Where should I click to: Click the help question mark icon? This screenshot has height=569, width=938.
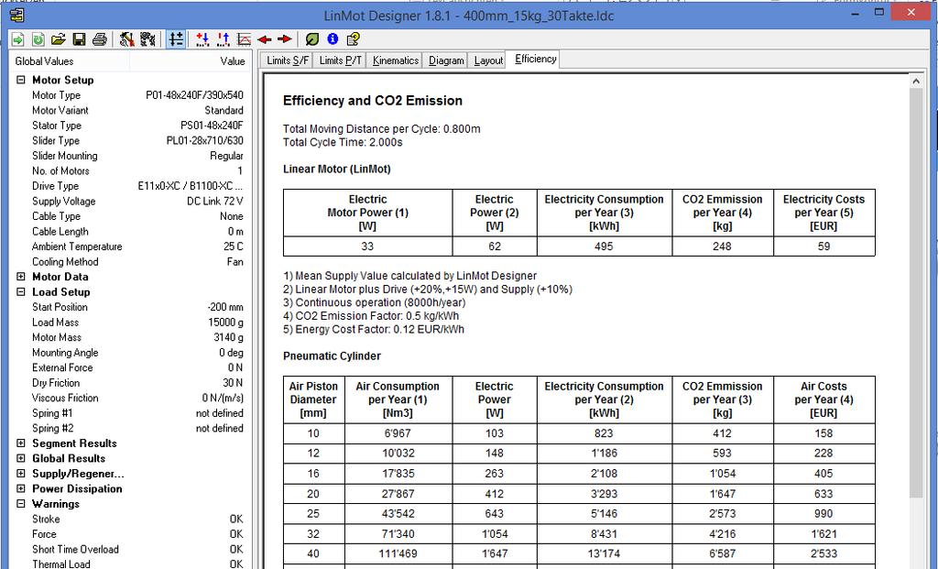353,39
